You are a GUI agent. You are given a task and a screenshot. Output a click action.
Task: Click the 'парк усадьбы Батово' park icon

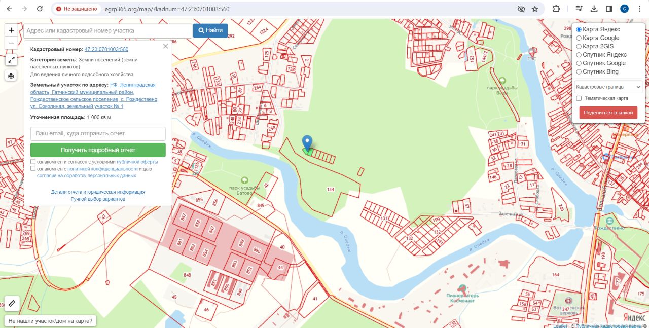245,180
